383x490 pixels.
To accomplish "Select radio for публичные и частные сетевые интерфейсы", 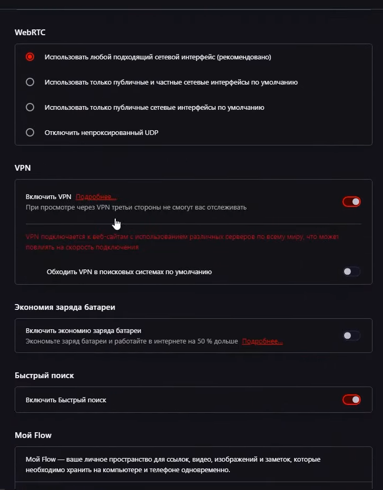I will (30, 82).
